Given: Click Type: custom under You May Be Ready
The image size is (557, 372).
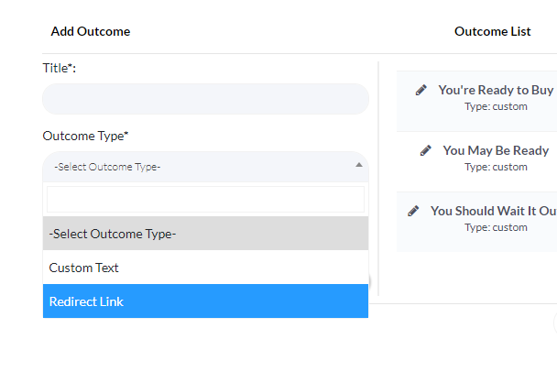Looking at the screenshot, I should pyautogui.click(x=496, y=167).
